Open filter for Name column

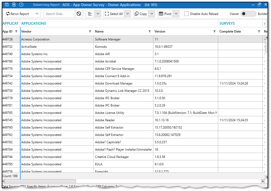pos(150,31)
